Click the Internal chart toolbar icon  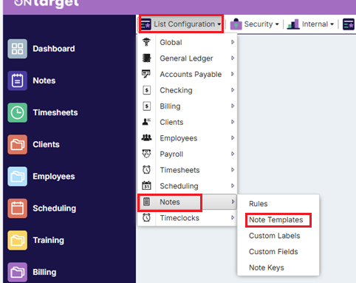293,24
